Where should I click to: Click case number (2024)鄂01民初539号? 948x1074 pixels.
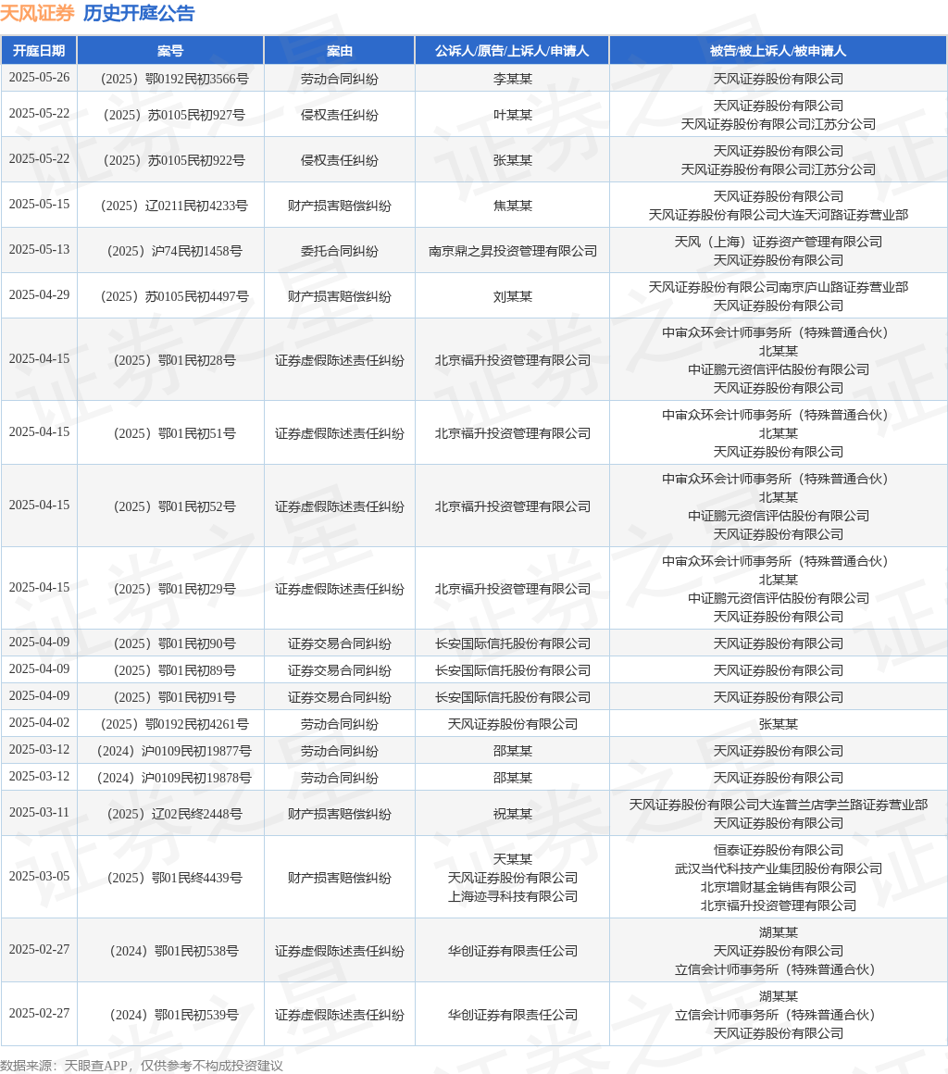pyautogui.click(x=174, y=1015)
